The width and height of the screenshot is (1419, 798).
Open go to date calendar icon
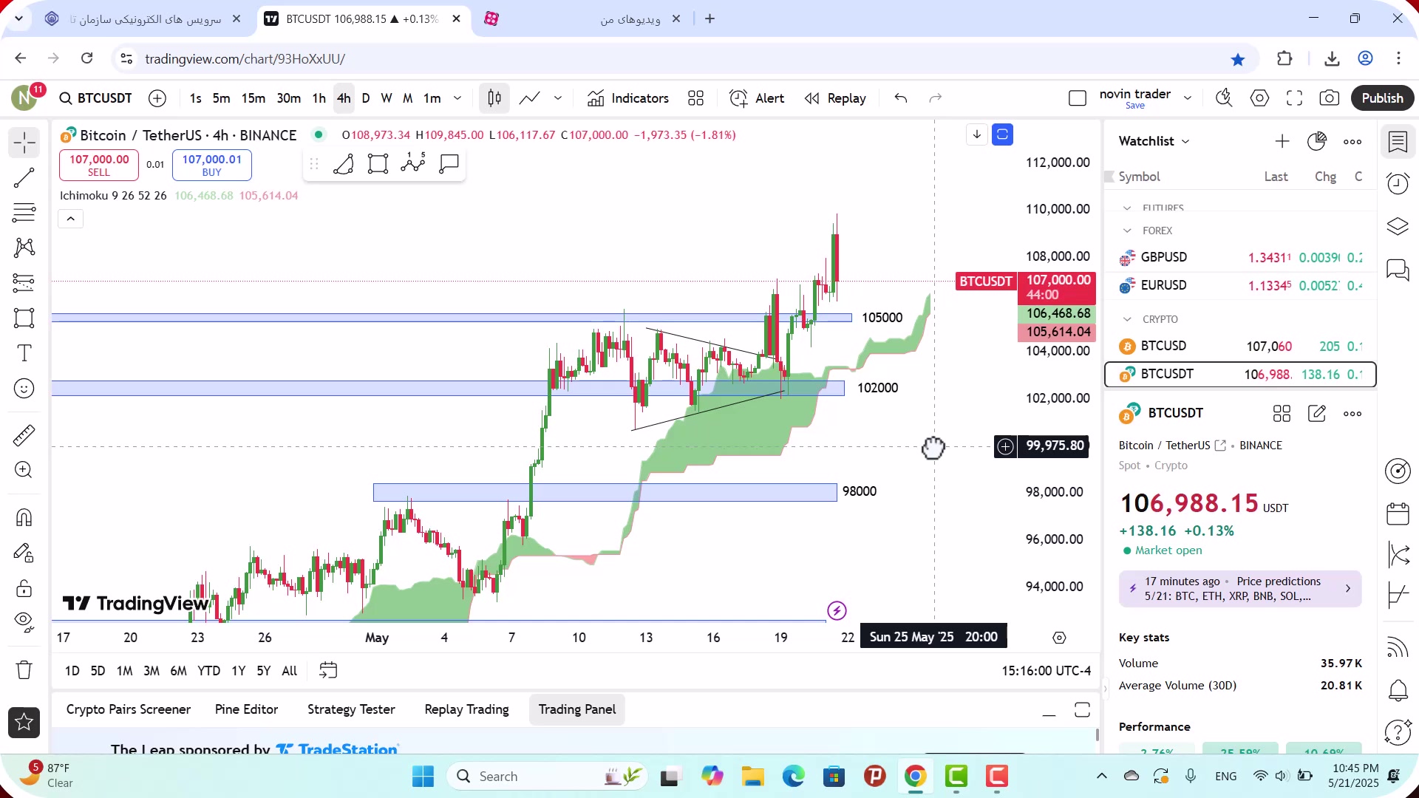(x=328, y=671)
